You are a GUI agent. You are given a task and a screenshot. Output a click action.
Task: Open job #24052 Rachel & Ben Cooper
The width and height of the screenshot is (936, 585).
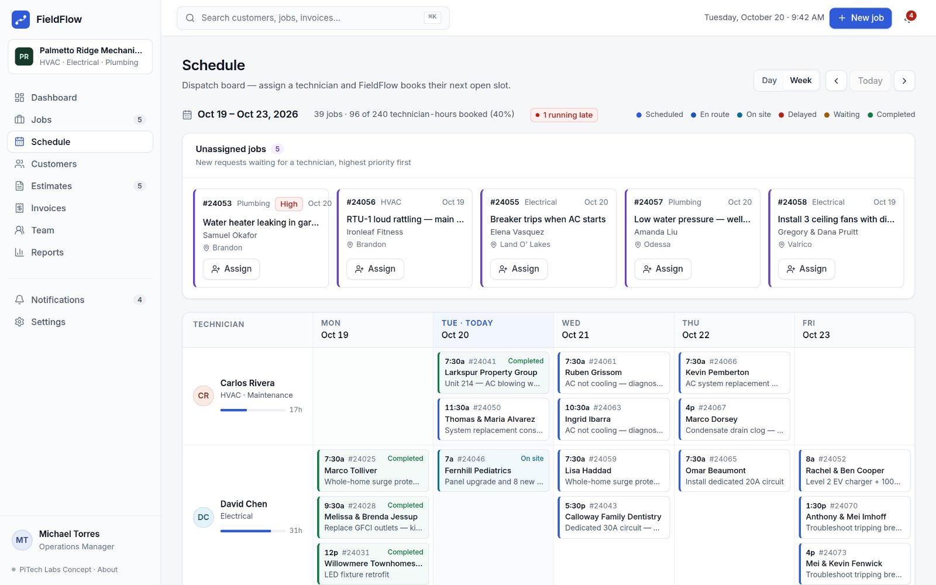pos(855,471)
